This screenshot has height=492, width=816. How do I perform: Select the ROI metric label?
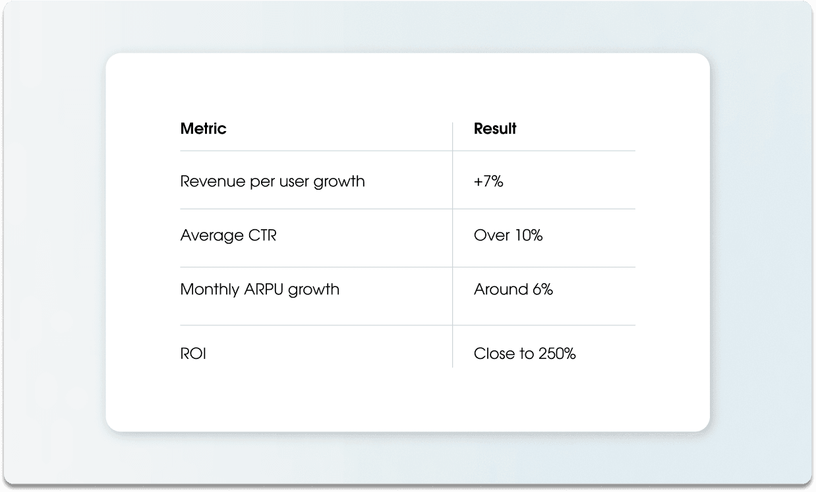point(193,354)
